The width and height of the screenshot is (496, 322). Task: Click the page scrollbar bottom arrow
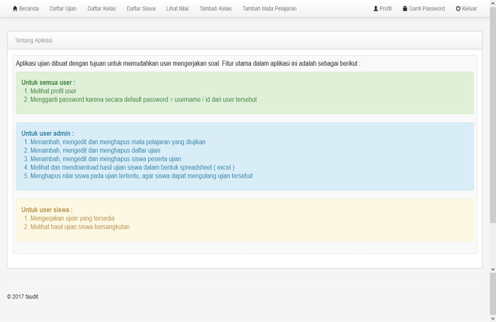492,318
